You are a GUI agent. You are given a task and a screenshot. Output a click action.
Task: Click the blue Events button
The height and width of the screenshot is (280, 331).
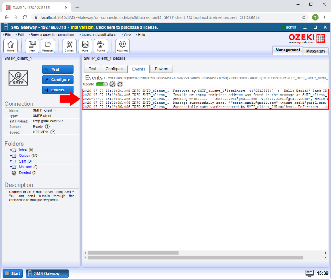[58, 90]
